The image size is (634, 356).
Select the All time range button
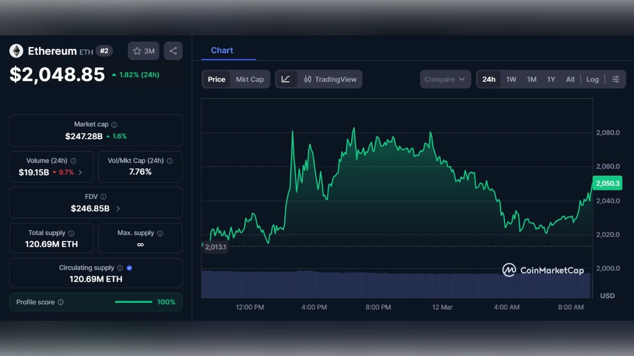click(570, 79)
